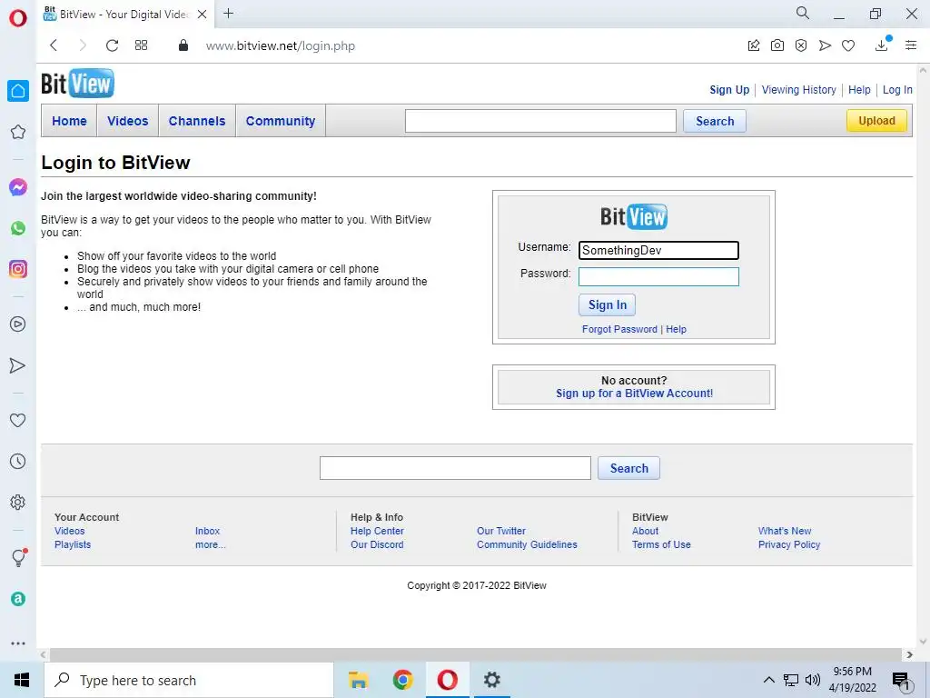Select the BitView browser tab
The width and height of the screenshot is (930, 698).
(x=124, y=15)
